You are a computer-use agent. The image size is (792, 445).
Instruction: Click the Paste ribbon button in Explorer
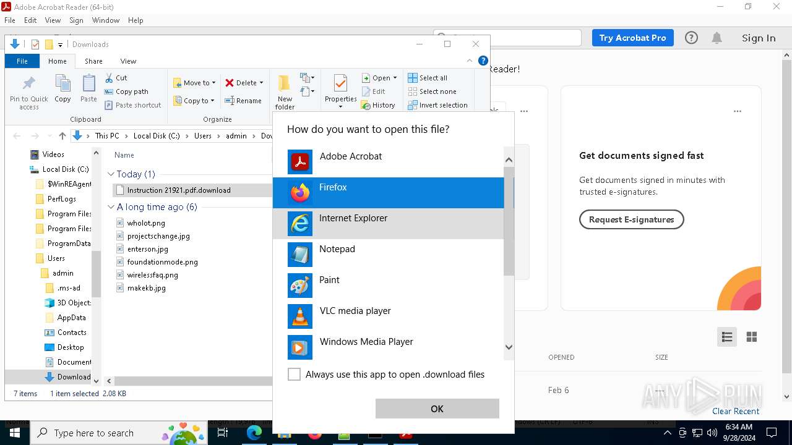click(88, 88)
